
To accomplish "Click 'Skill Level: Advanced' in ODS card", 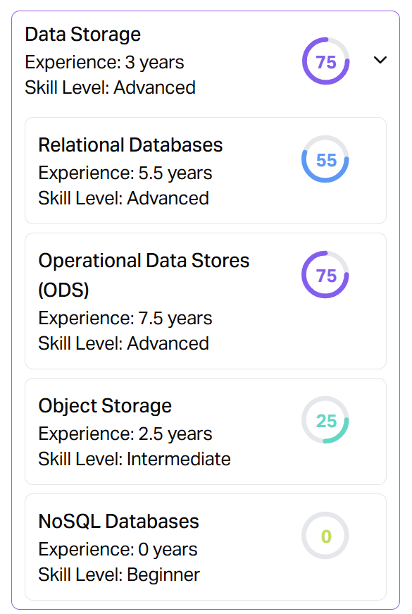I will point(124,344).
